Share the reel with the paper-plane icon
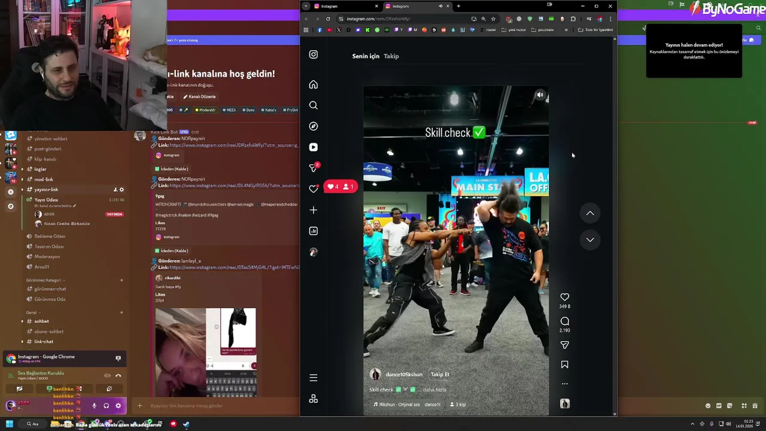The height and width of the screenshot is (431, 766). 564,345
